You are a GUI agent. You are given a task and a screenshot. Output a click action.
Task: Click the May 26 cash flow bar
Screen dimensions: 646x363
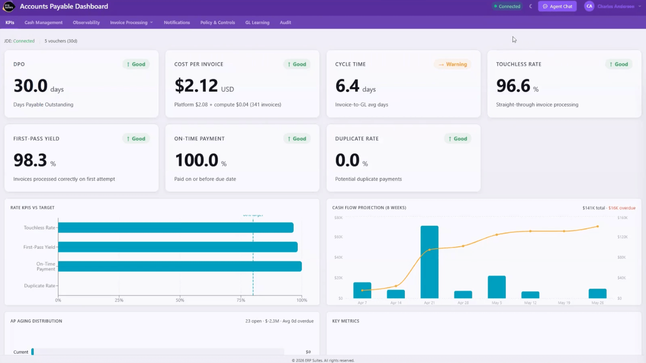(597, 294)
